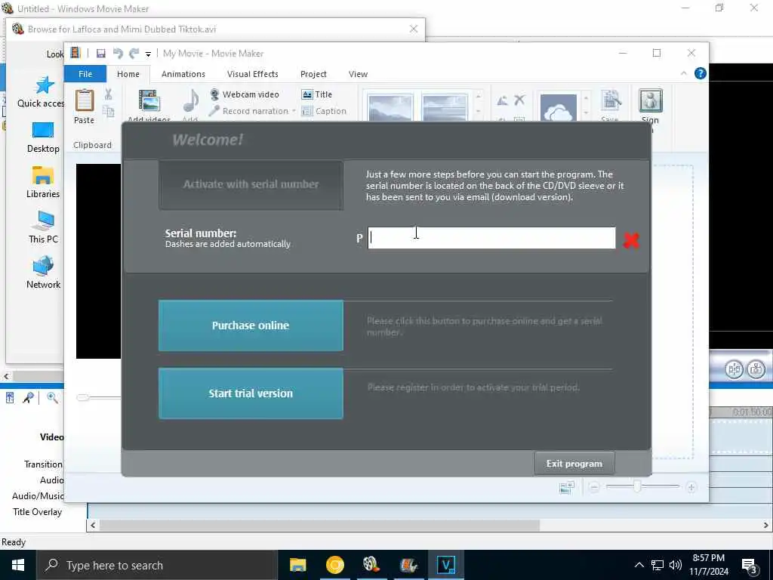Screen dimensions: 773x580
Task: Select Libraries in Browse dialog sidebar
Action: pos(43,183)
